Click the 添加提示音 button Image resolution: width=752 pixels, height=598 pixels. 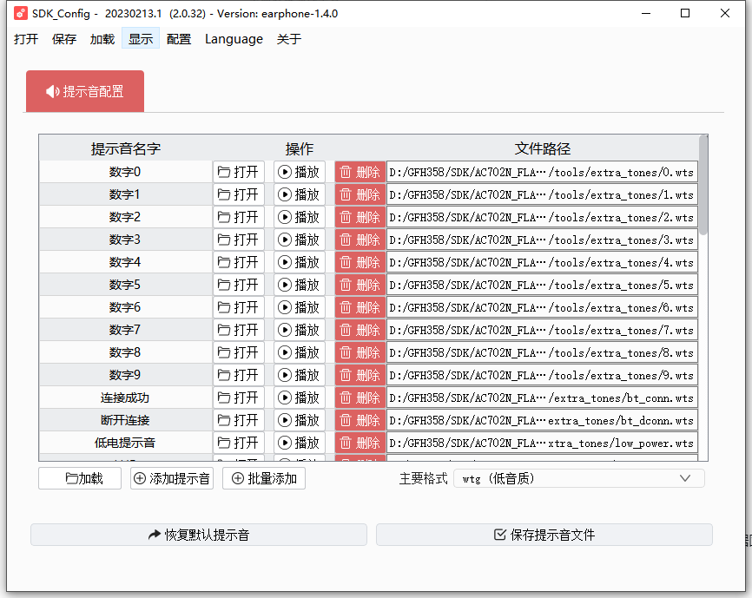172,478
